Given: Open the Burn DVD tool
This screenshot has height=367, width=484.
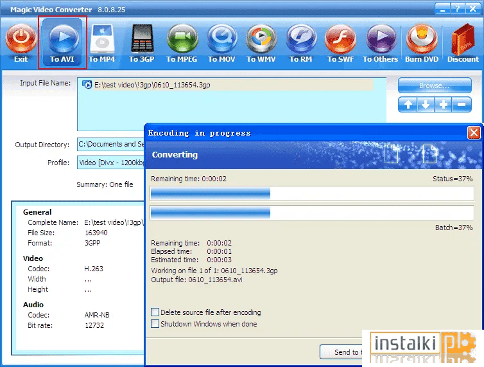Looking at the screenshot, I should click(x=422, y=39).
